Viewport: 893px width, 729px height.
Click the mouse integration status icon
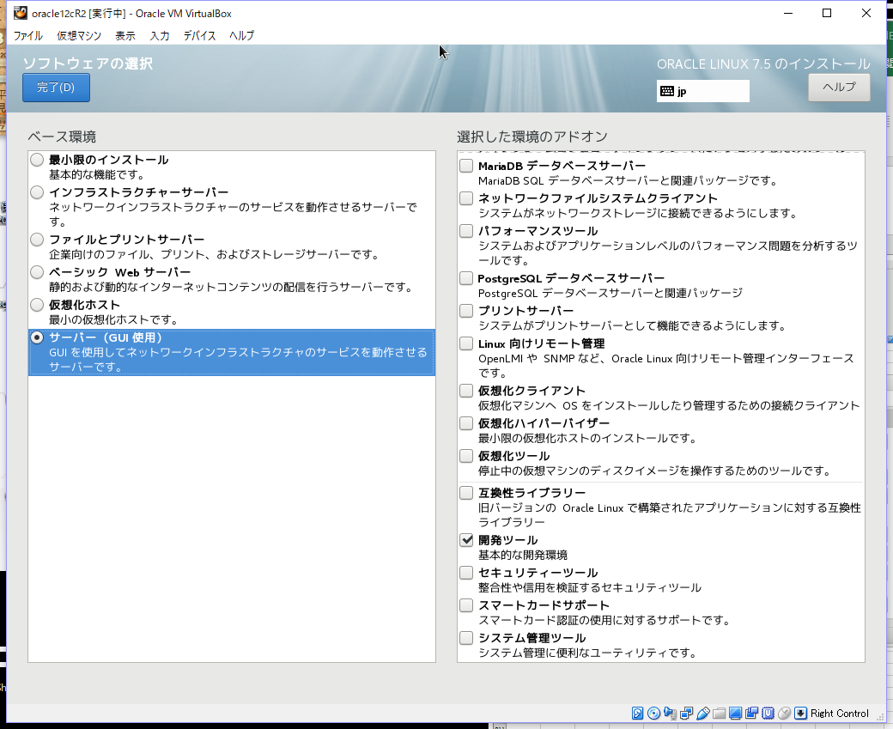pos(782,714)
